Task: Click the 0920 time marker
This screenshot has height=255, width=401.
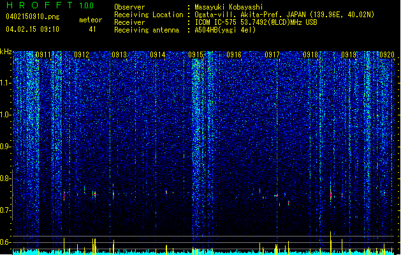Action: 387,55
